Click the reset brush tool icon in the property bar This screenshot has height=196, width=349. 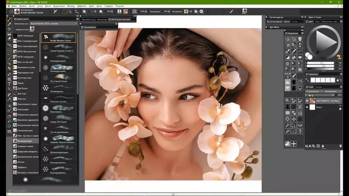click(x=11, y=11)
